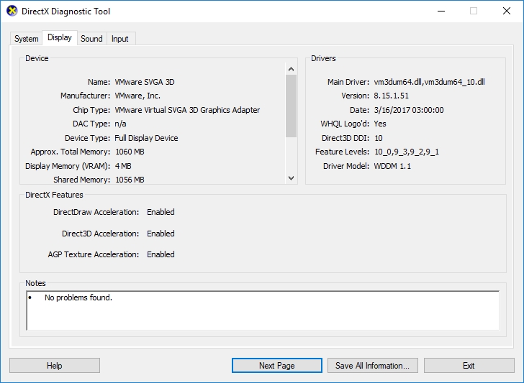
Task: Click the 'No problems found.' note
Action: (x=78, y=297)
